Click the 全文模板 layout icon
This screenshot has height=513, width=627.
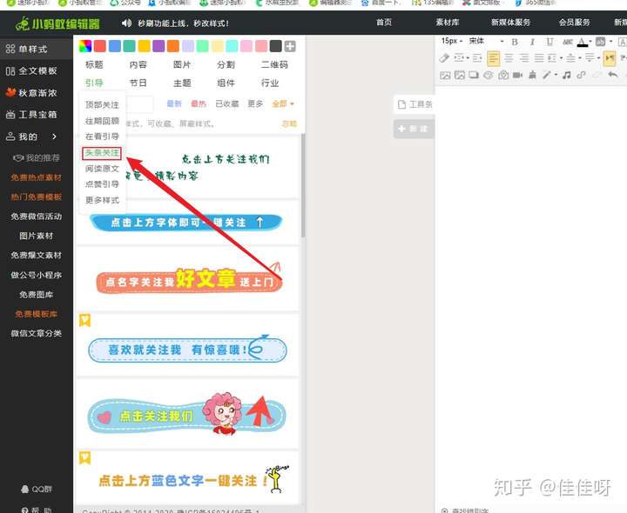pos(10,71)
